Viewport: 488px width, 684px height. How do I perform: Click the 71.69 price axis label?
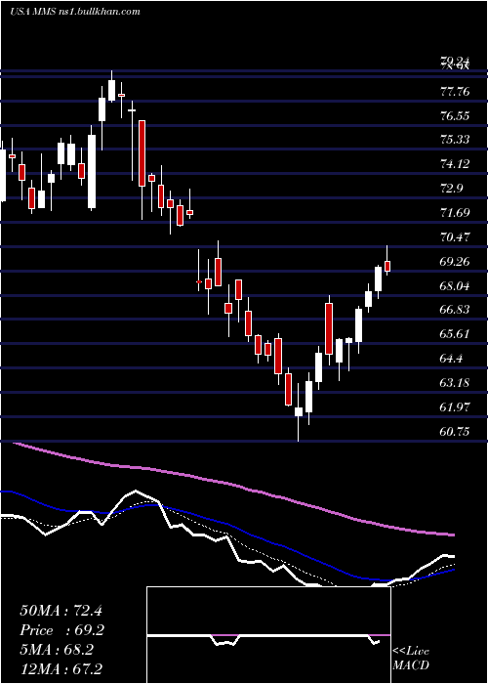(x=455, y=213)
